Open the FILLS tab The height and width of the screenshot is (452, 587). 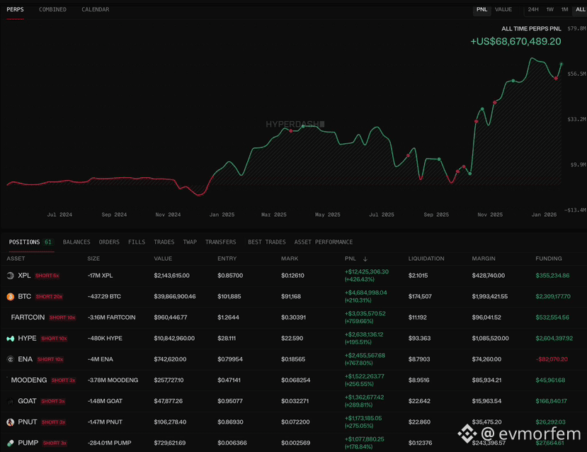click(x=137, y=242)
